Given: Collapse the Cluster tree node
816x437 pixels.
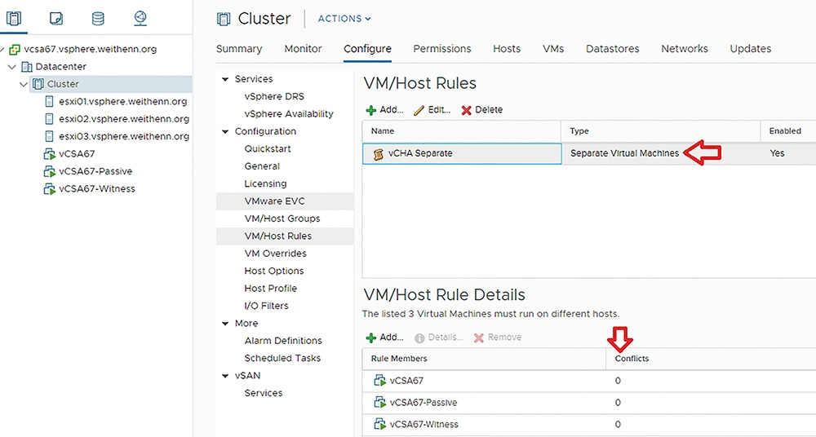Looking at the screenshot, I should click(x=24, y=84).
